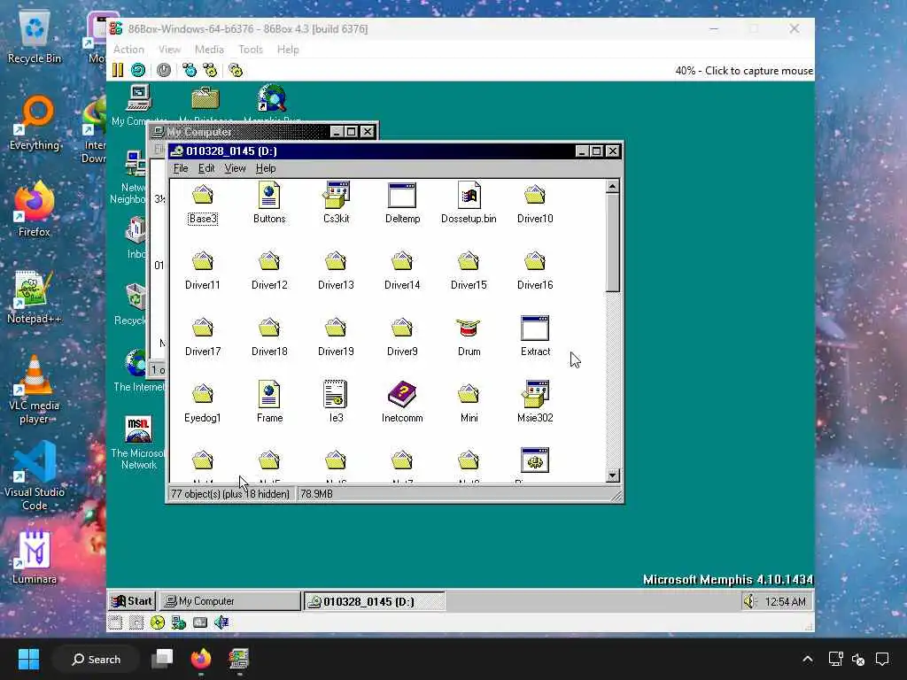
Task: Select the Extract program icon
Action: pyautogui.click(x=535, y=336)
